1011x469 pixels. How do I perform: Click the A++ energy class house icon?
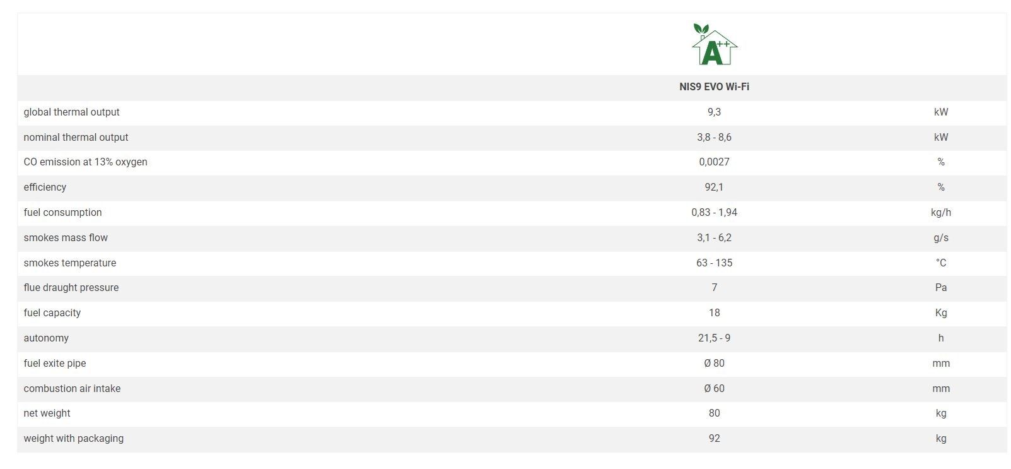(x=714, y=45)
